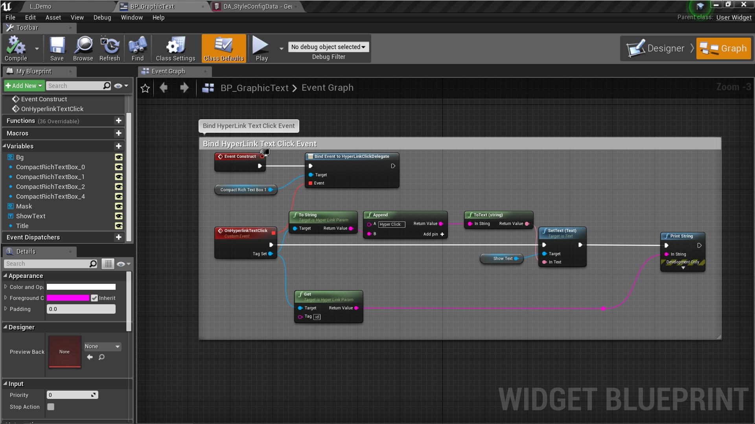Open the Preview Back 'None' dropdown
This screenshot has width=755, height=424.
tap(102, 346)
